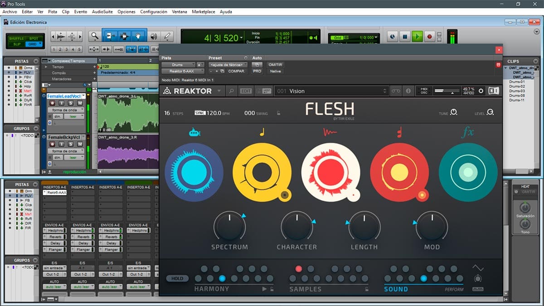Screen dimensions: 544x306
Task: Open the Pista menu
Action: pos(53,11)
